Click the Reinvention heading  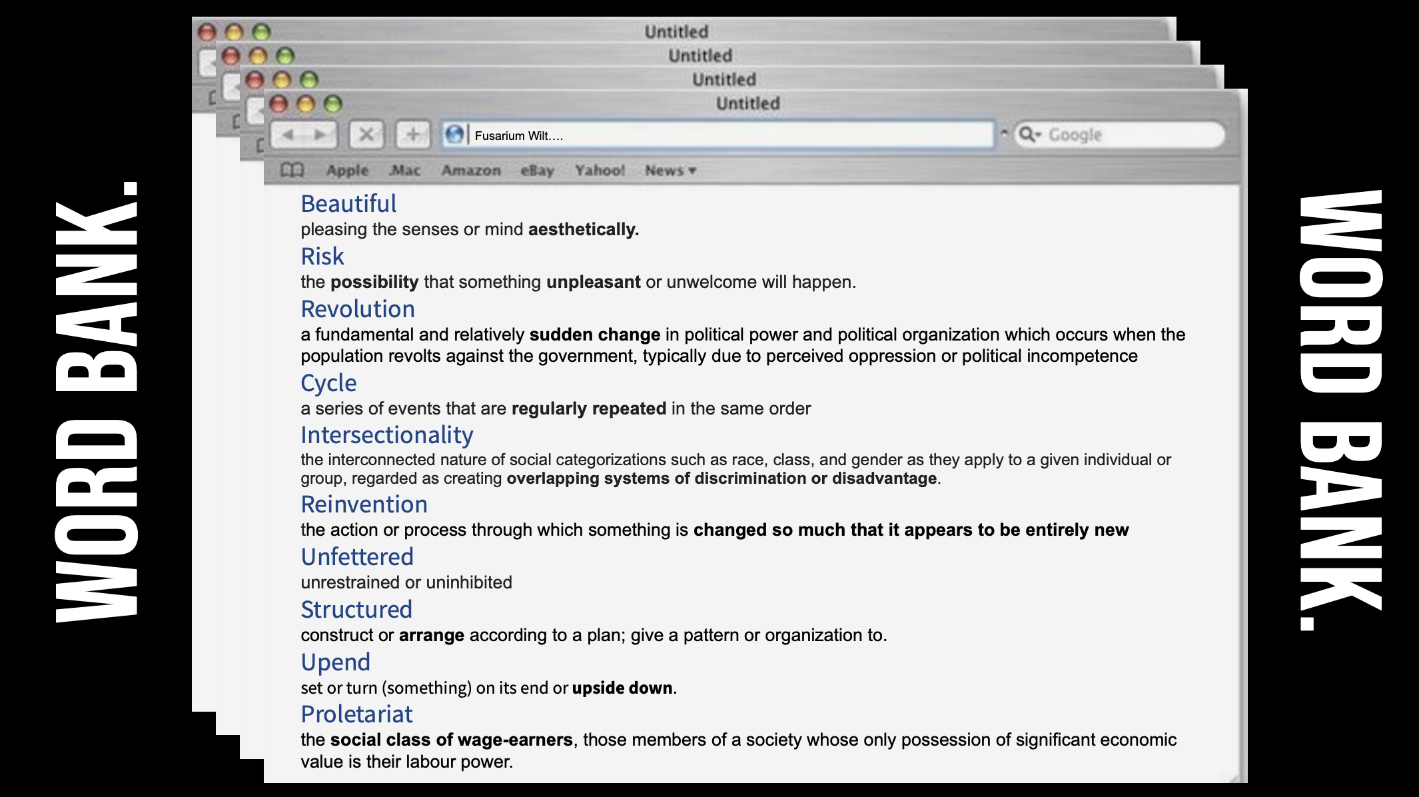(364, 504)
